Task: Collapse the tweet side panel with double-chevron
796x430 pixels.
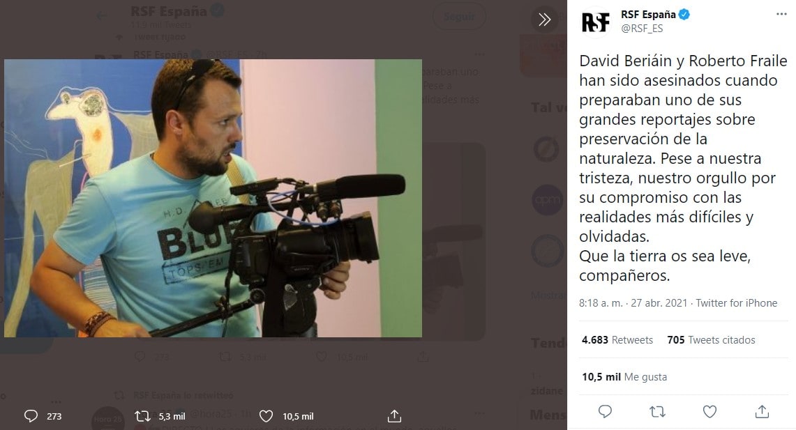Action: [544, 20]
